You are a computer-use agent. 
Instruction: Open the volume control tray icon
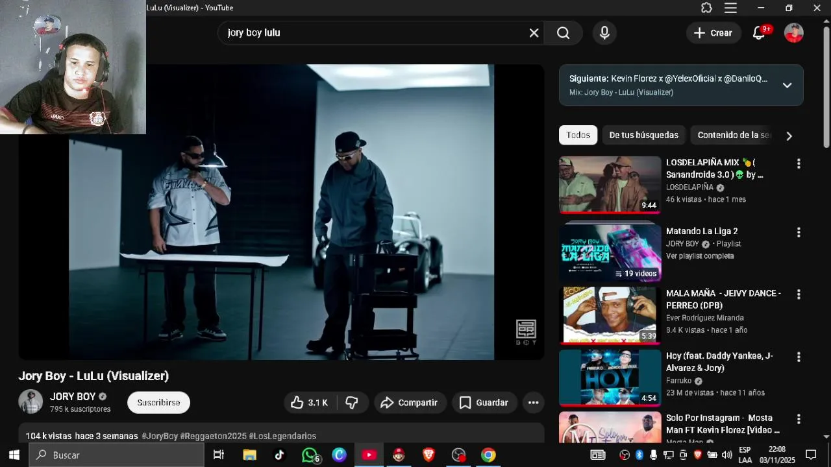tap(727, 455)
